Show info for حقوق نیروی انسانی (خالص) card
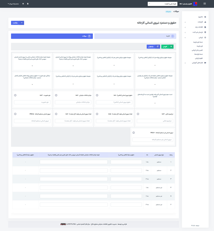 pos(97,95)
